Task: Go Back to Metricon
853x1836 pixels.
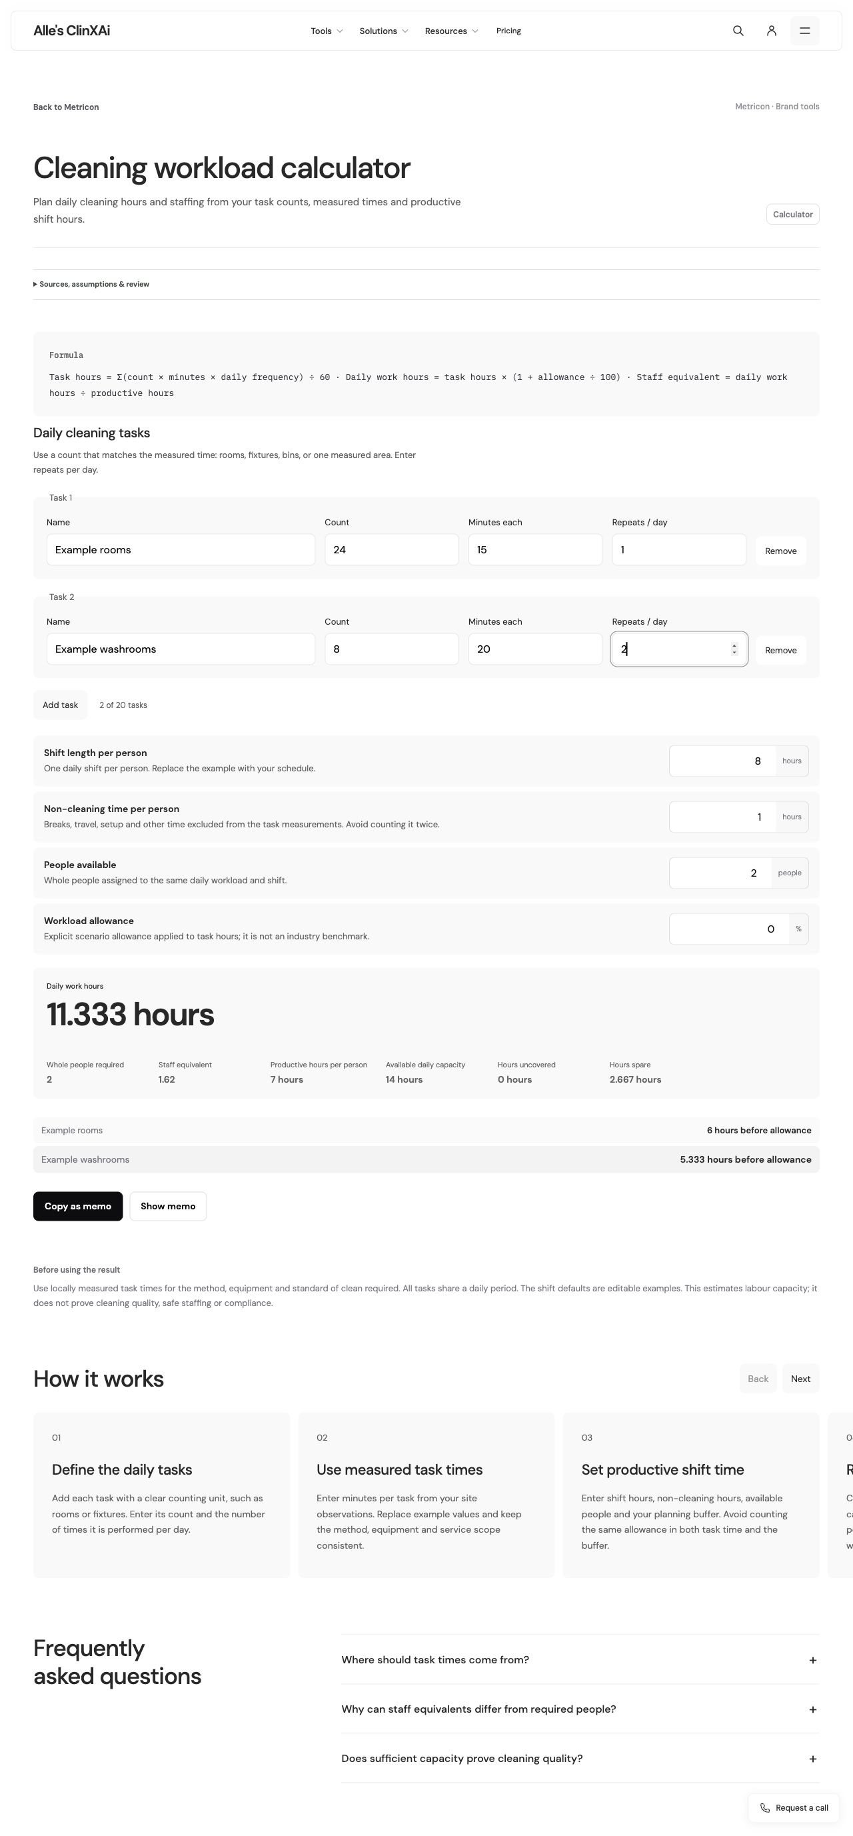Action: point(66,107)
